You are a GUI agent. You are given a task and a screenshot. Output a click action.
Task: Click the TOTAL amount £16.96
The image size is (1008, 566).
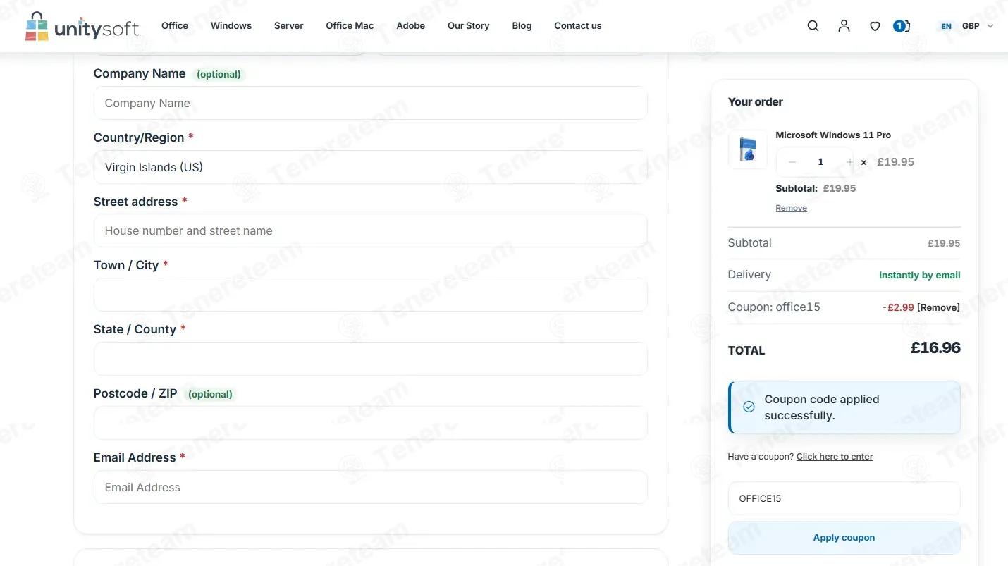pos(935,347)
